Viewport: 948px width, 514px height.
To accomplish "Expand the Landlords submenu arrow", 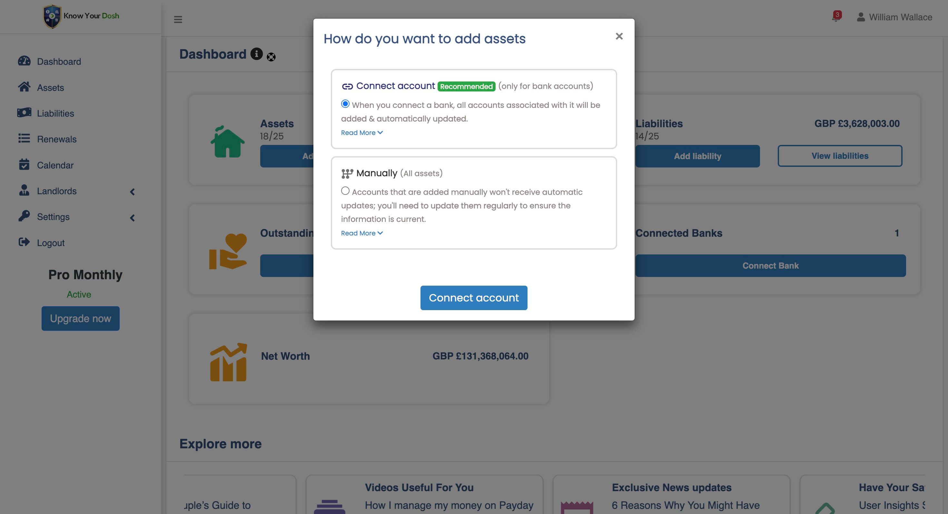I will (133, 192).
